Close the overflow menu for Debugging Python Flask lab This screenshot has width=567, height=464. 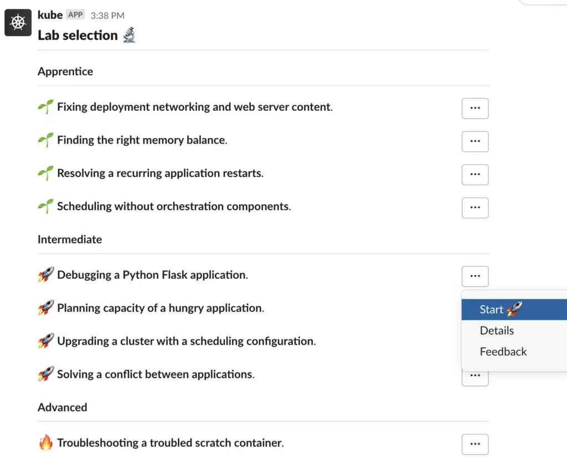pos(475,277)
